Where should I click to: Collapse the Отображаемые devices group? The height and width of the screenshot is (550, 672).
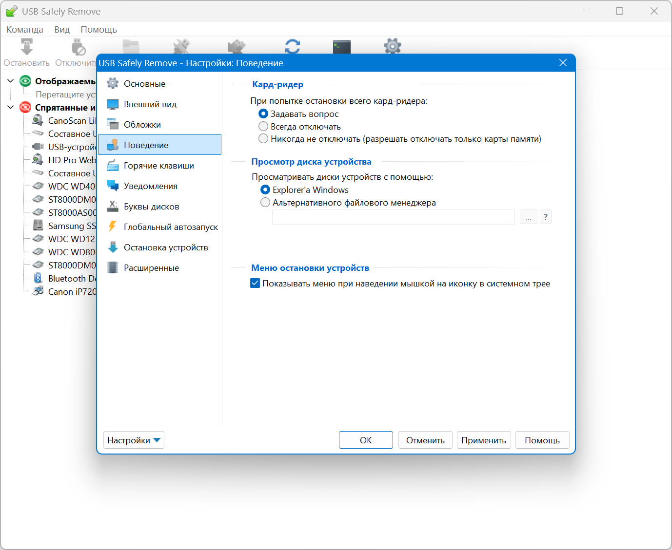[11, 81]
